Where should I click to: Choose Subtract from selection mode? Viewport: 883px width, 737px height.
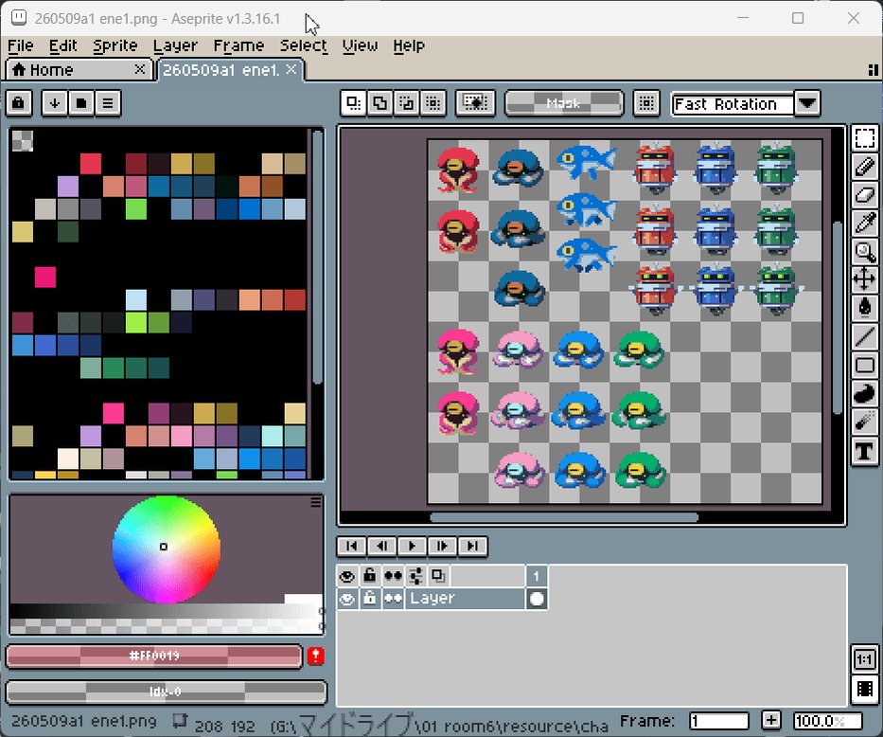tap(407, 103)
